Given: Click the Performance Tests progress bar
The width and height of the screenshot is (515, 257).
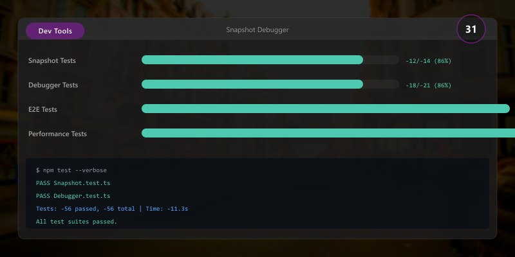Looking at the screenshot, I should [x=328, y=133].
